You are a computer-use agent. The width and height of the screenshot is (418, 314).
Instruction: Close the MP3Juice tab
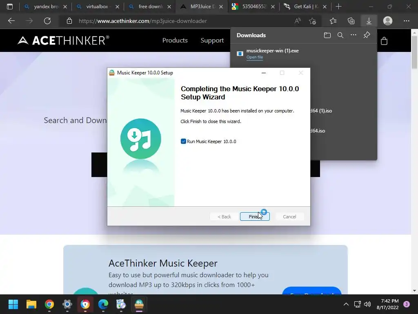[x=221, y=7]
